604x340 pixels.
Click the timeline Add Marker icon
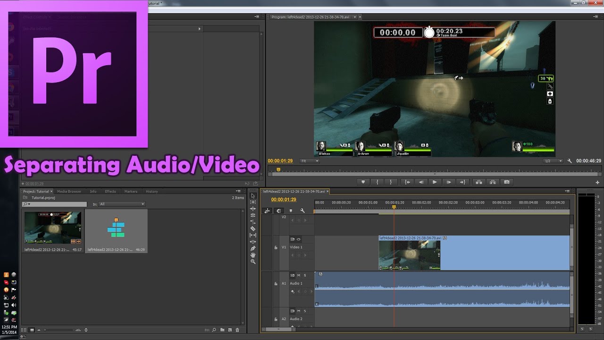click(291, 211)
